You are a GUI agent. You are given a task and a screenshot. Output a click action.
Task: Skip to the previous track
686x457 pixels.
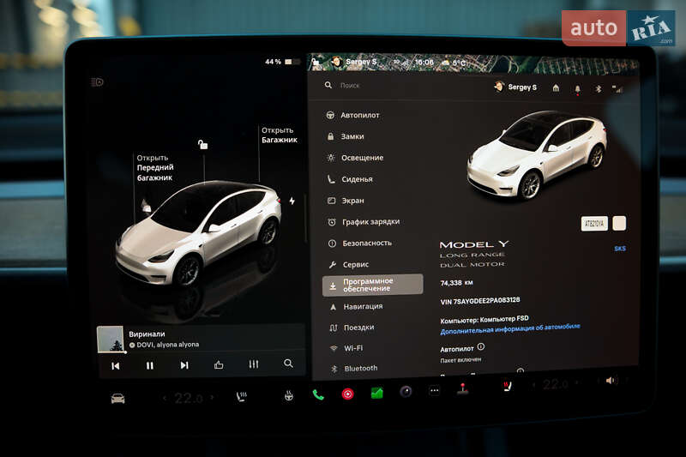tap(116, 365)
